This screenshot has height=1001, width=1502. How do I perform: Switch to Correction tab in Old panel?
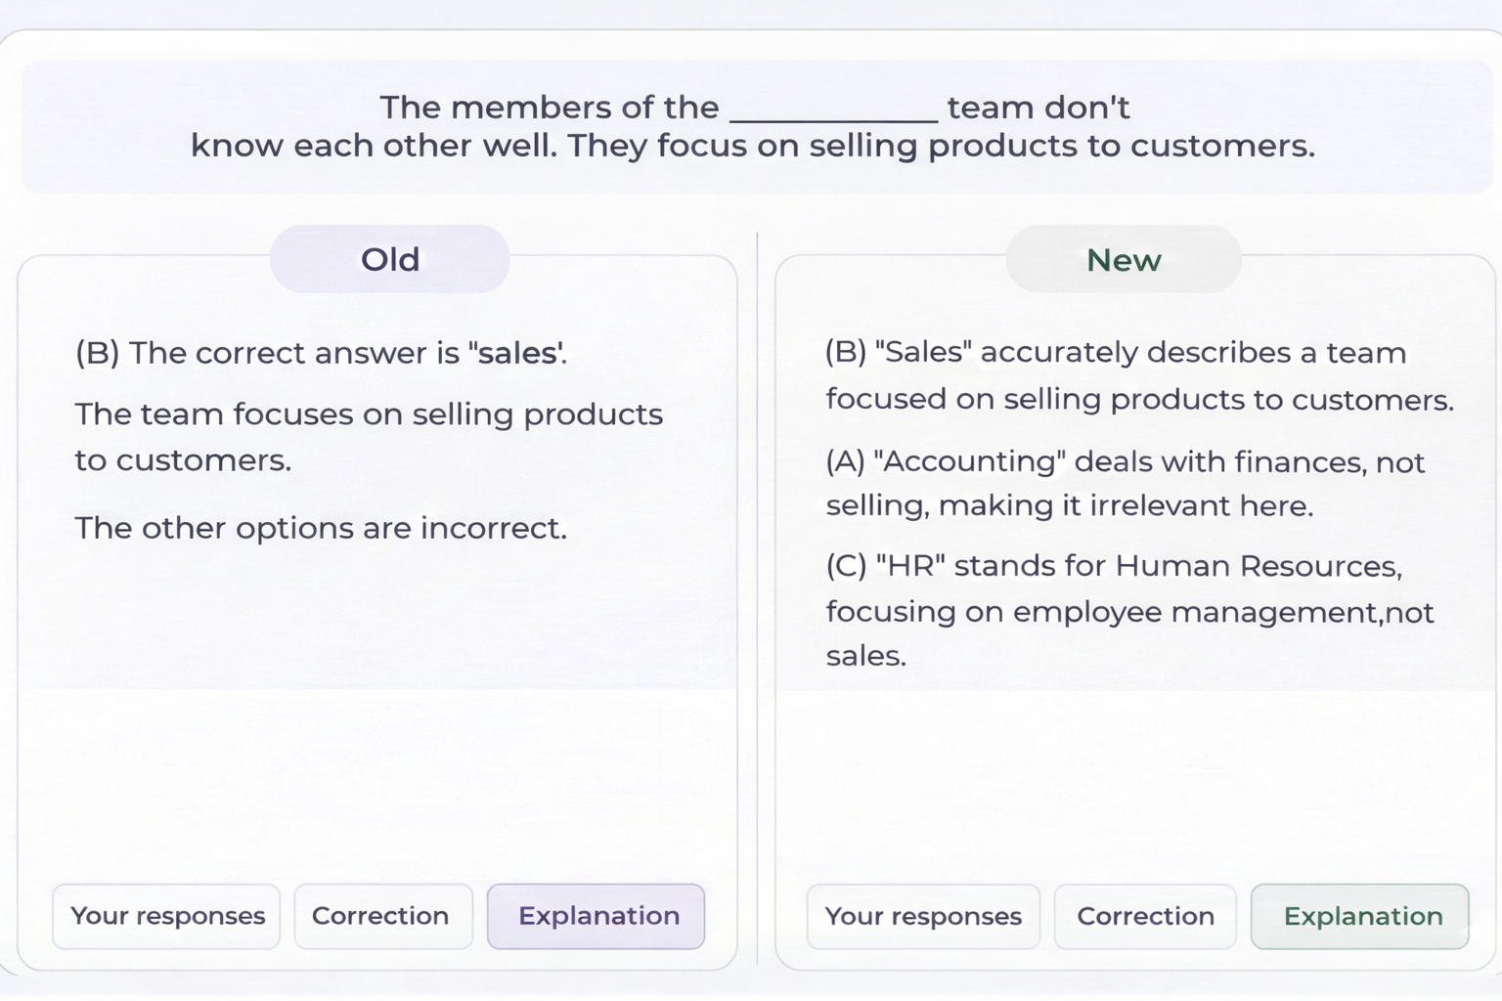380,916
